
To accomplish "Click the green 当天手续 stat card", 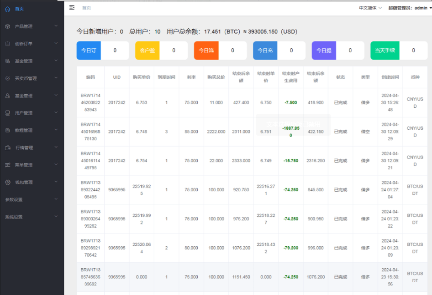I will [399, 51].
